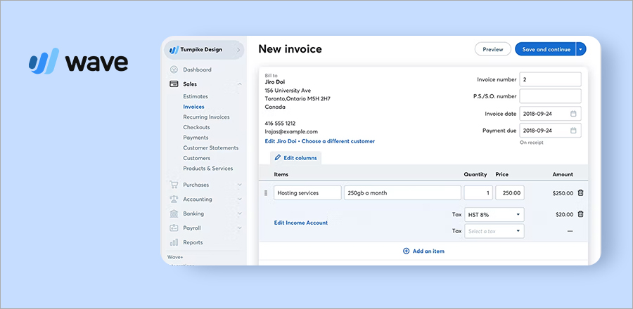
Task: Collapse the Sales section chevron
Action: pos(239,84)
